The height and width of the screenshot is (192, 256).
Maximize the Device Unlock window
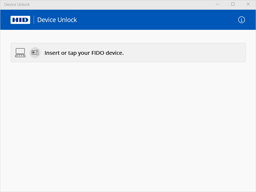(233, 4)
